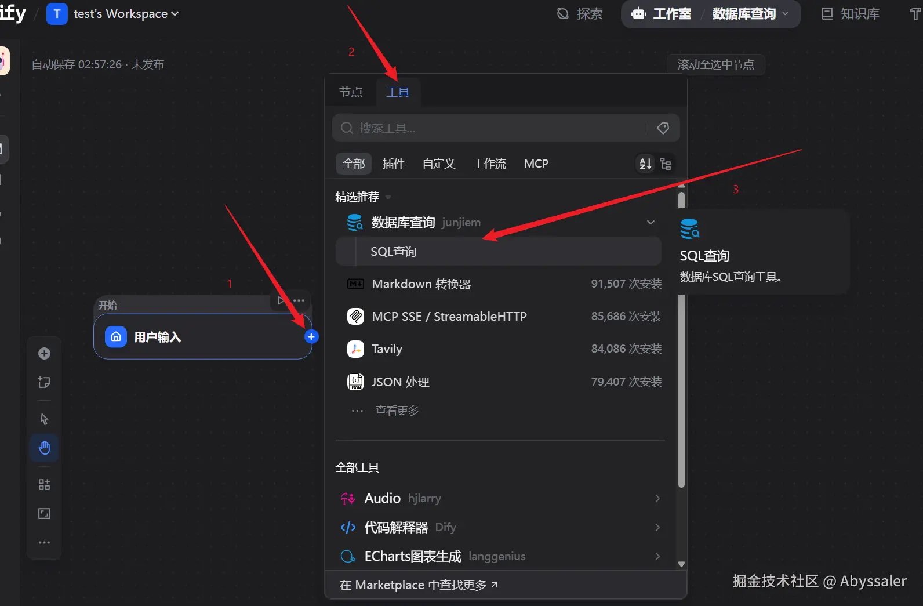
Task: Toggle the A-Z sort view icon
Action: coord(645,164)
